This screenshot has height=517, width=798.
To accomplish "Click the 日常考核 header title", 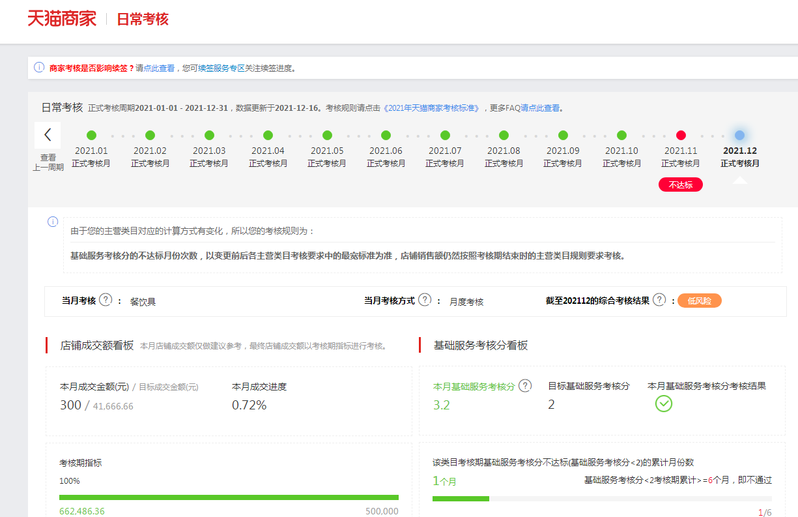I will 143,19.
